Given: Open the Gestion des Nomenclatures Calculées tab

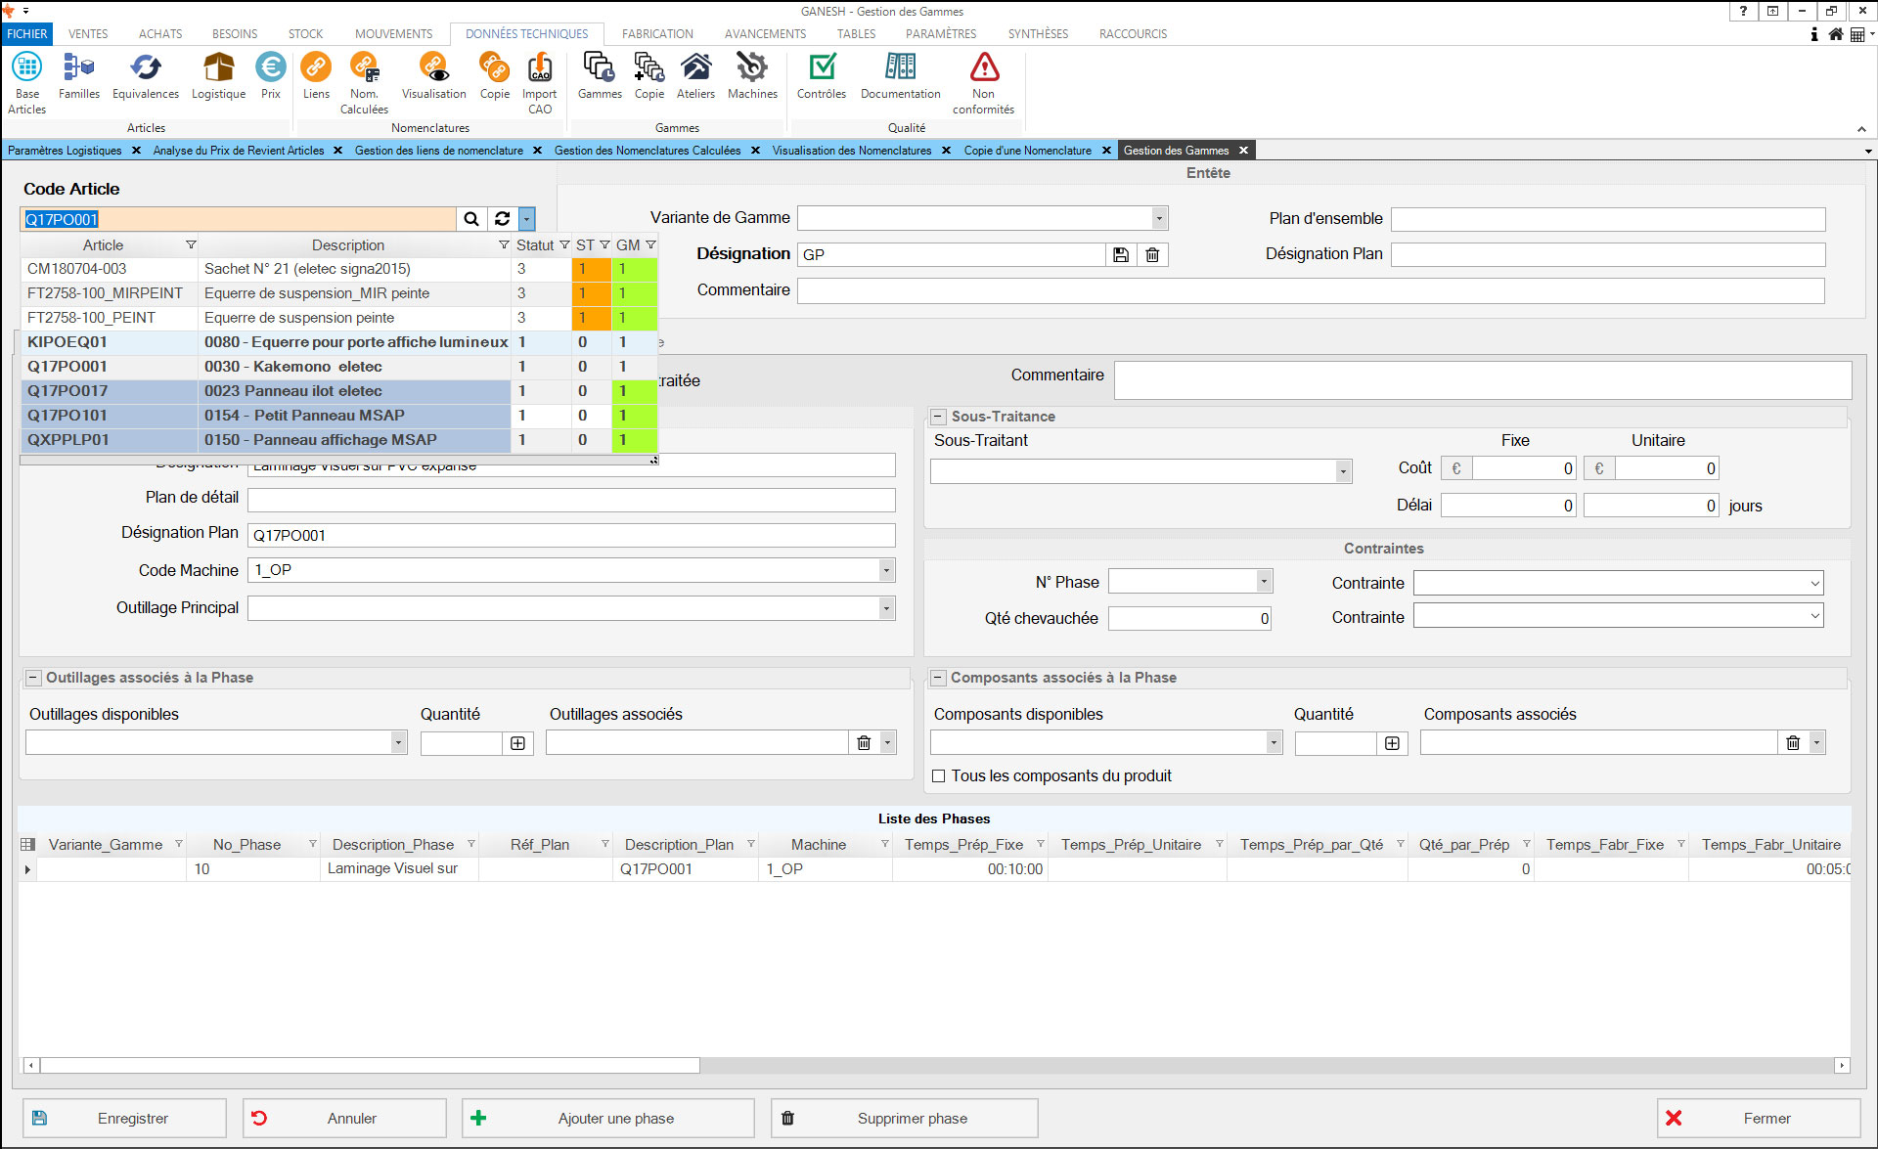Looking at the screenshot, I should click(x=647, y=151).
